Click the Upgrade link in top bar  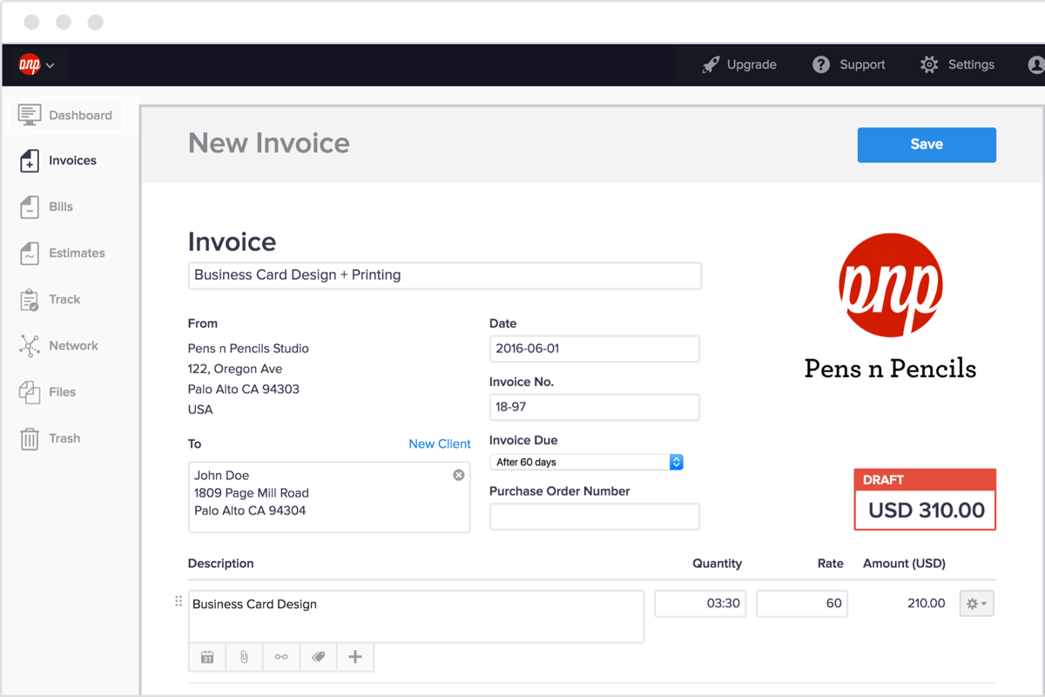coord(739,64)
